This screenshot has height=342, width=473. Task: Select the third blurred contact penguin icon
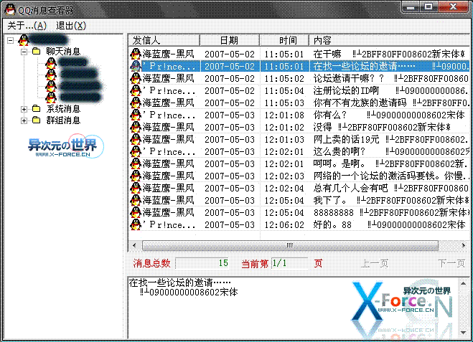click(51, 86)
